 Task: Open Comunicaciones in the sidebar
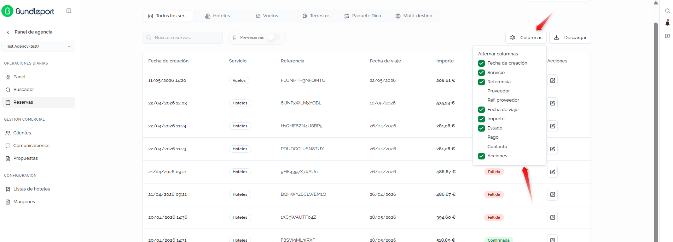pyautogui.click(x=38, y=146)
